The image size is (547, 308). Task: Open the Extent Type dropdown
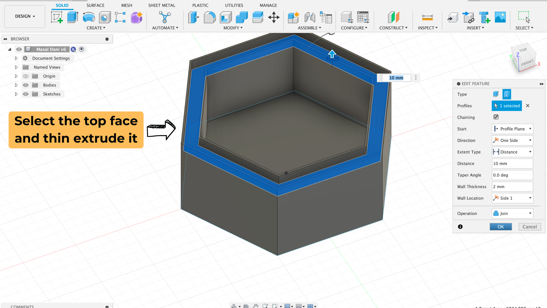pyautogui.click(x=512, y=152)
